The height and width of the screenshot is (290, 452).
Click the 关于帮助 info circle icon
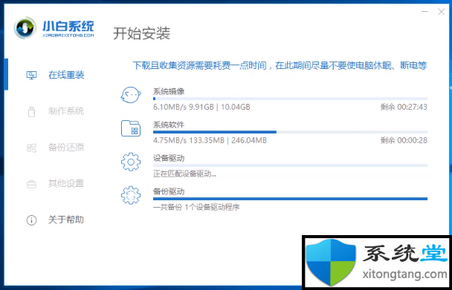click(x=31, y=220)
